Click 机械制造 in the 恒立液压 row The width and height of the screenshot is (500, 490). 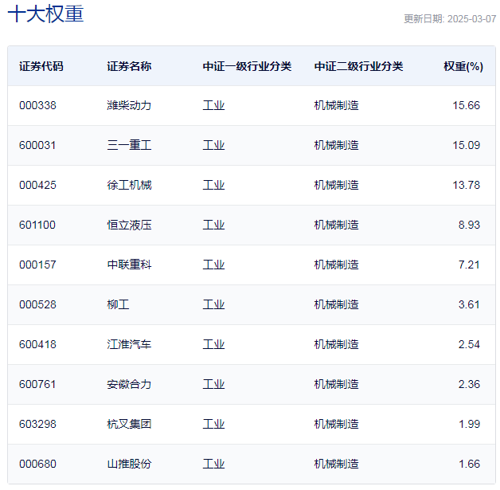[x=337, y=225]
